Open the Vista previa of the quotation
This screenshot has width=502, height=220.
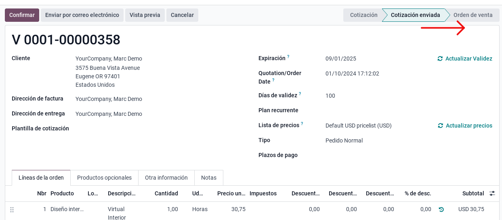tap(145, 15)
